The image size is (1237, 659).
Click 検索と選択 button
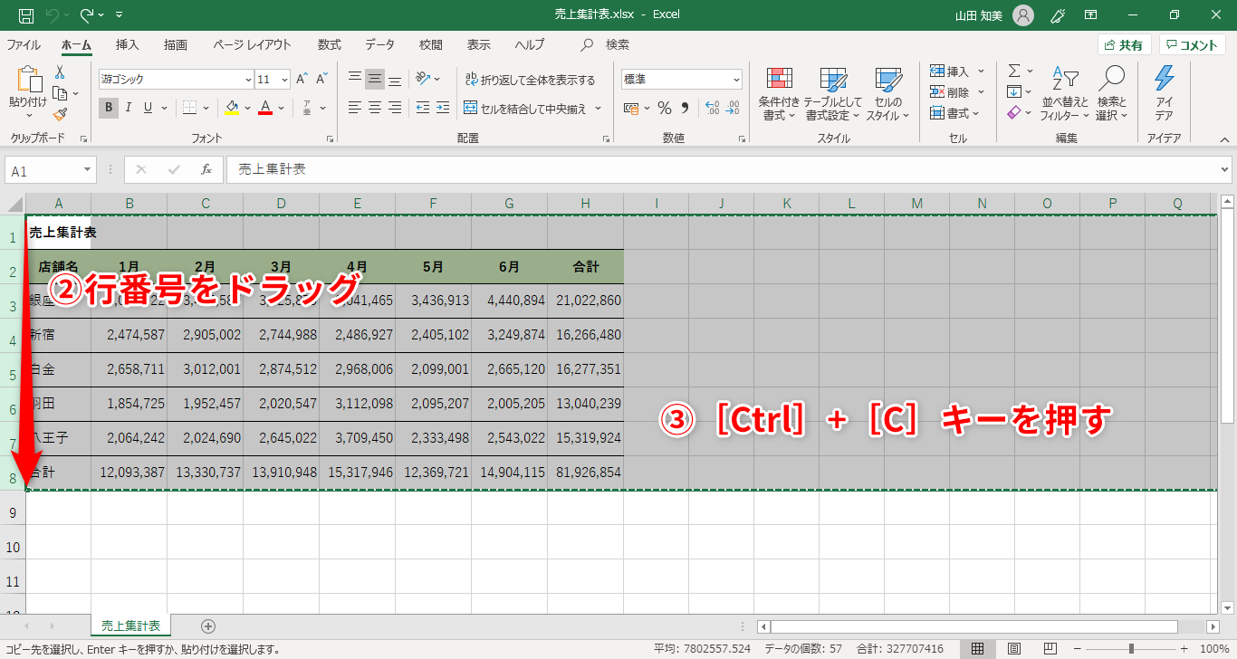1111,94
